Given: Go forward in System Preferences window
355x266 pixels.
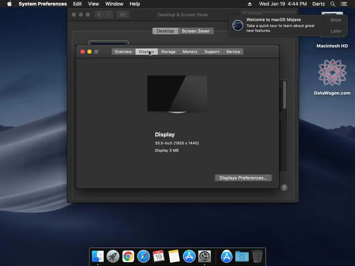Looking at the screenshot, I should point(109,15).
